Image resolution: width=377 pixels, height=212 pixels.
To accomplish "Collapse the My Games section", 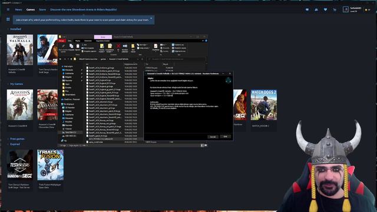I will [16, 84].
